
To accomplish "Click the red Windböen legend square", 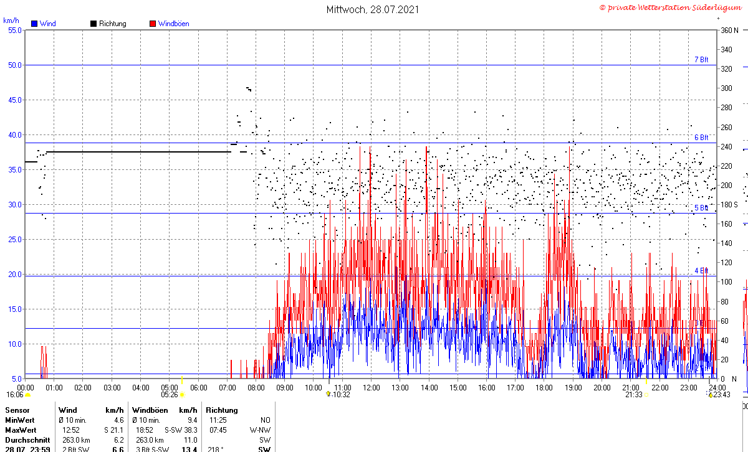I will (x=153, y=24).
